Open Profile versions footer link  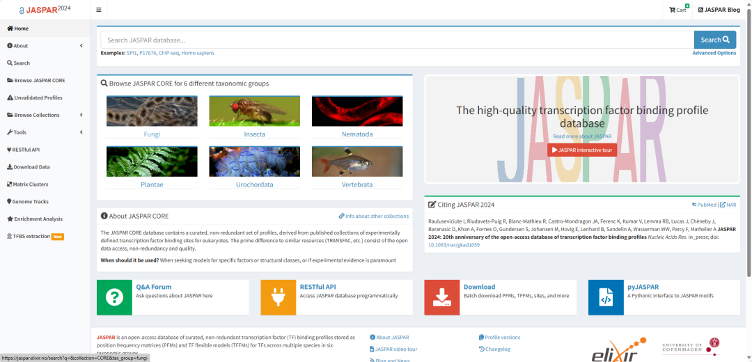coord(499,337)
